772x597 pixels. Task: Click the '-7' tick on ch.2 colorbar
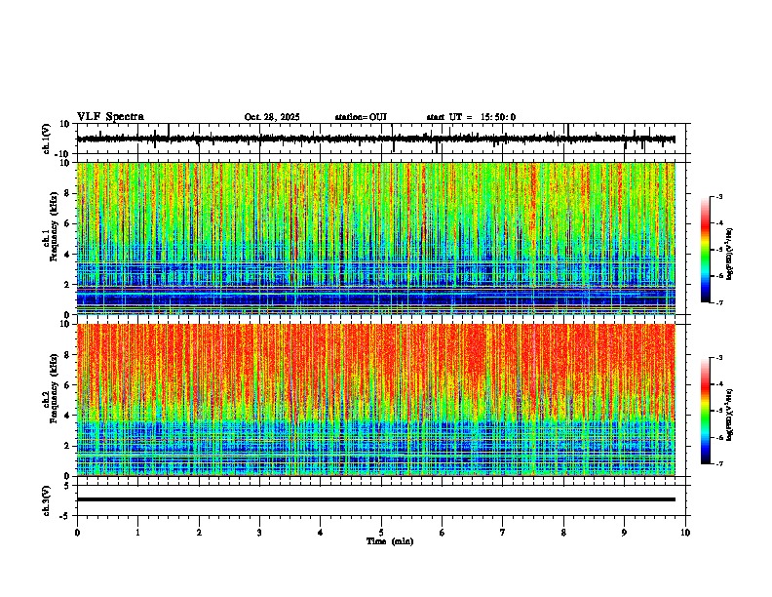coord(719,463)
